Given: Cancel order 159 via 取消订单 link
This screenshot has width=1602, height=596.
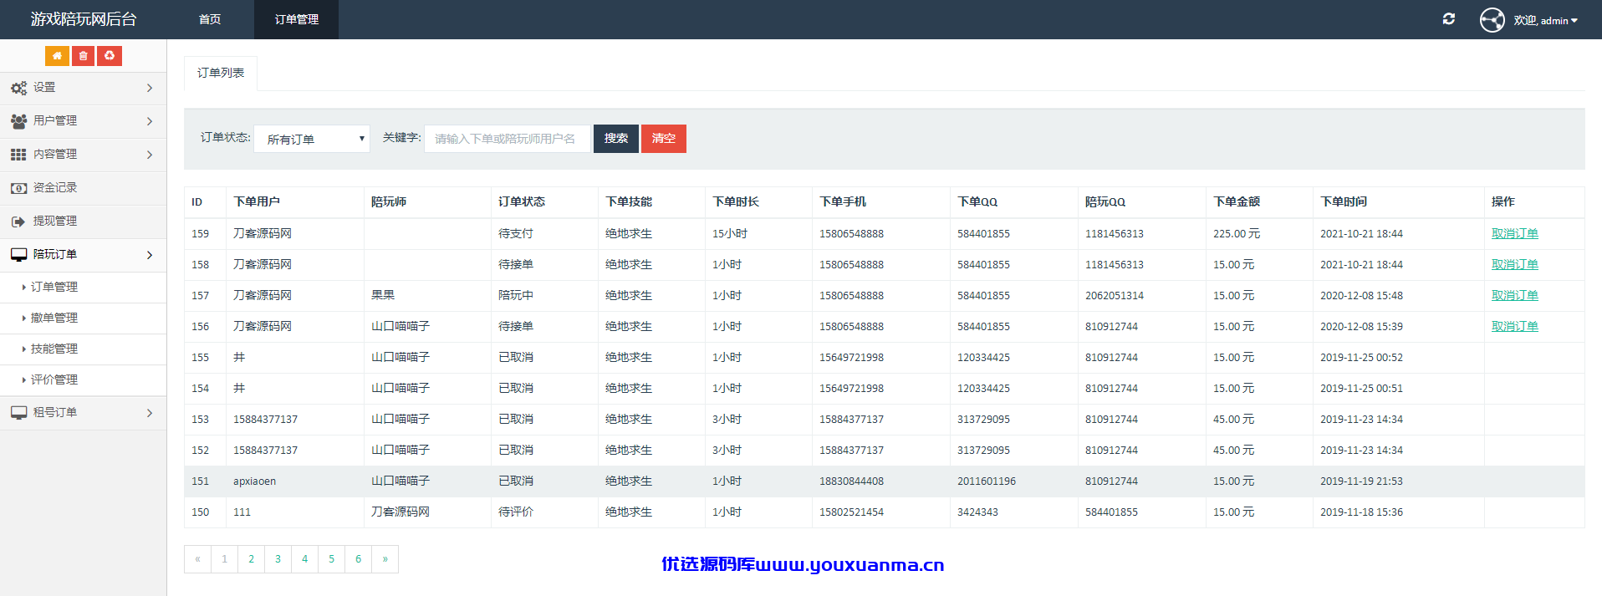Looking at the screenshot, I should (1514, 234).
